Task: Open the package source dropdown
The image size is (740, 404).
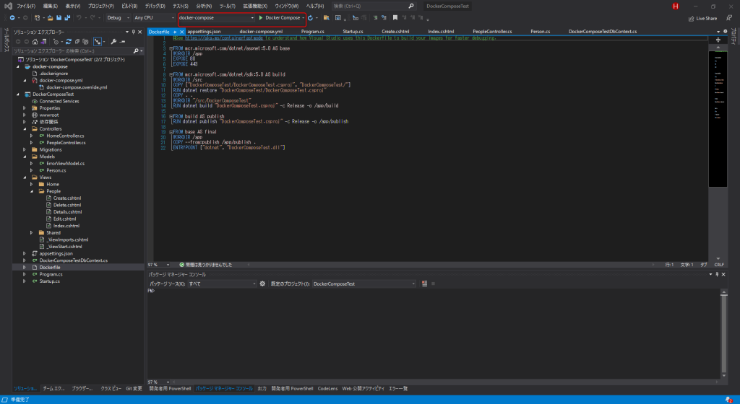Action: [x=222, y=284]
